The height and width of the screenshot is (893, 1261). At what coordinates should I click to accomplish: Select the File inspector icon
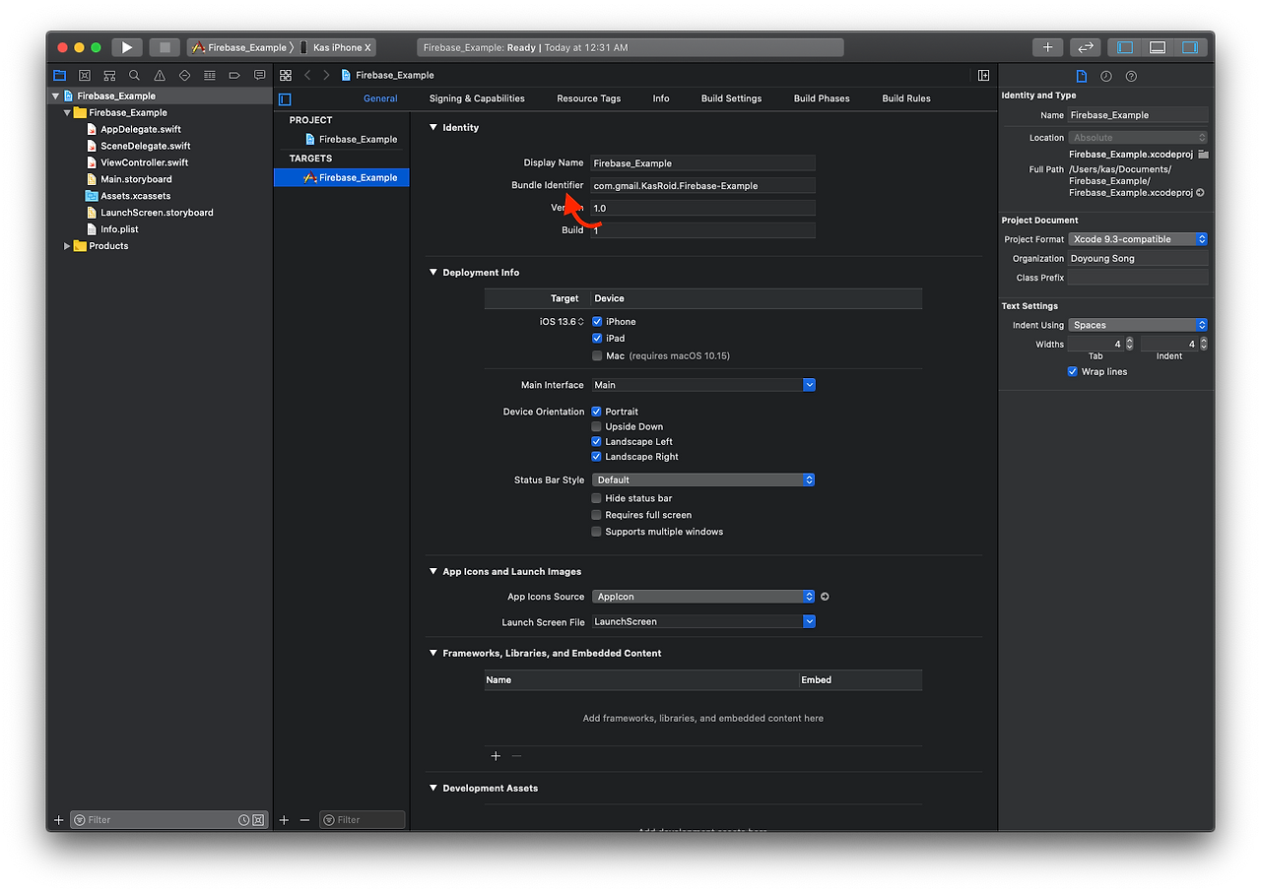click(x=1081, y=76)
